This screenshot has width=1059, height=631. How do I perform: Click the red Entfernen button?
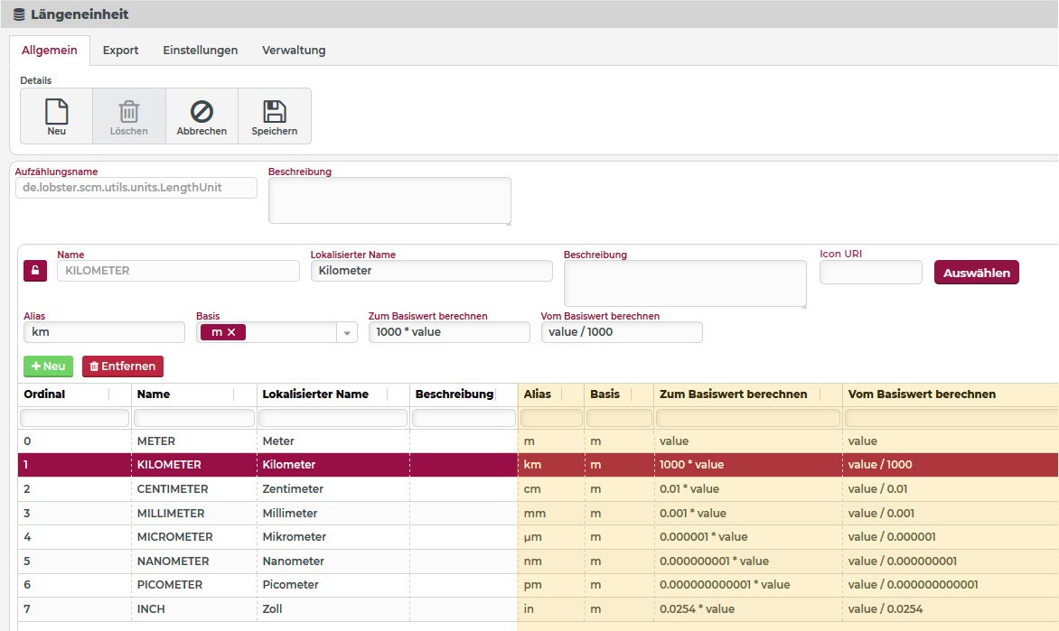click(122, 367)
